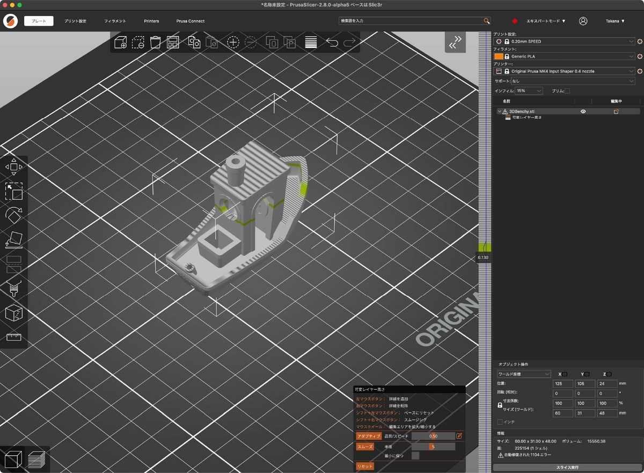Click the Add object toolbar icon
Viewport: 644px width, 473px height.
point(121,42)
